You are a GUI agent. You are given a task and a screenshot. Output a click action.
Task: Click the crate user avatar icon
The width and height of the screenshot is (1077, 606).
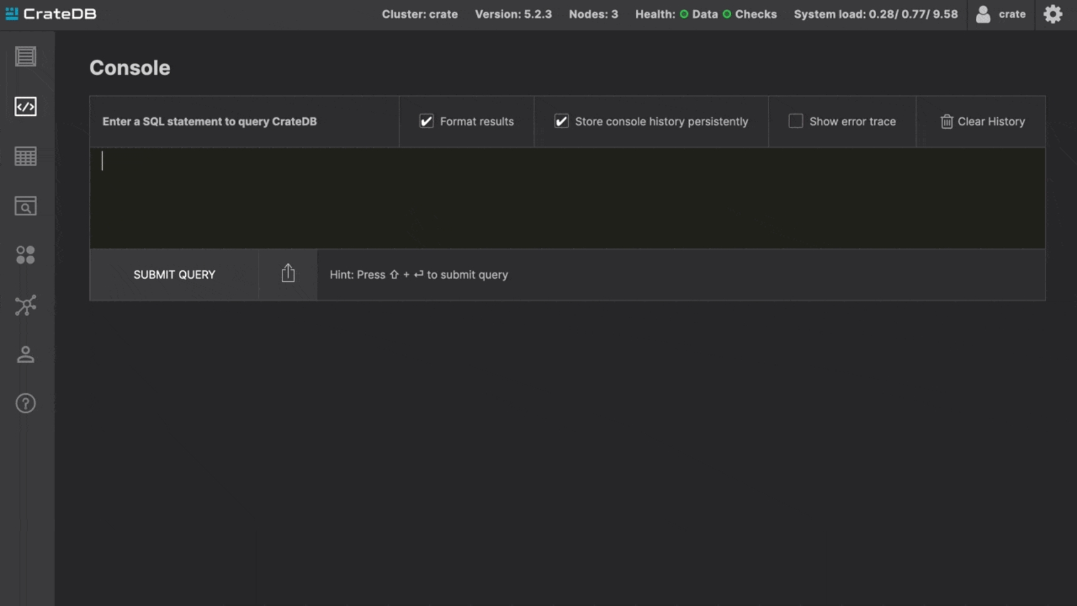pos(983,14)
